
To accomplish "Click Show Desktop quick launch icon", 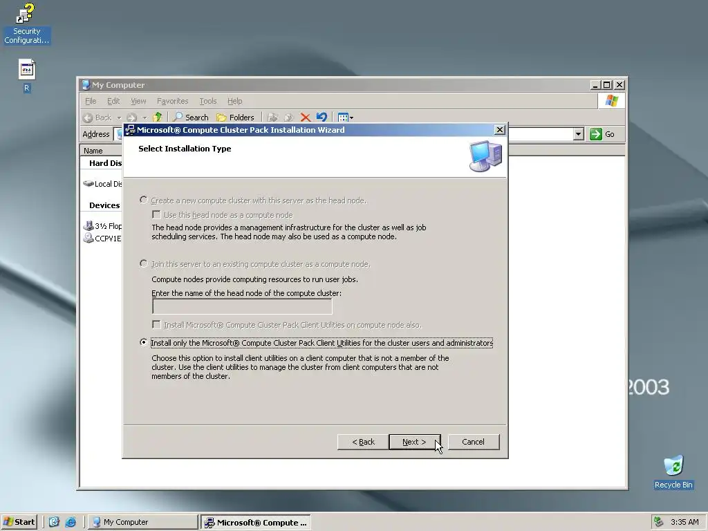I will tap(54, 522).
